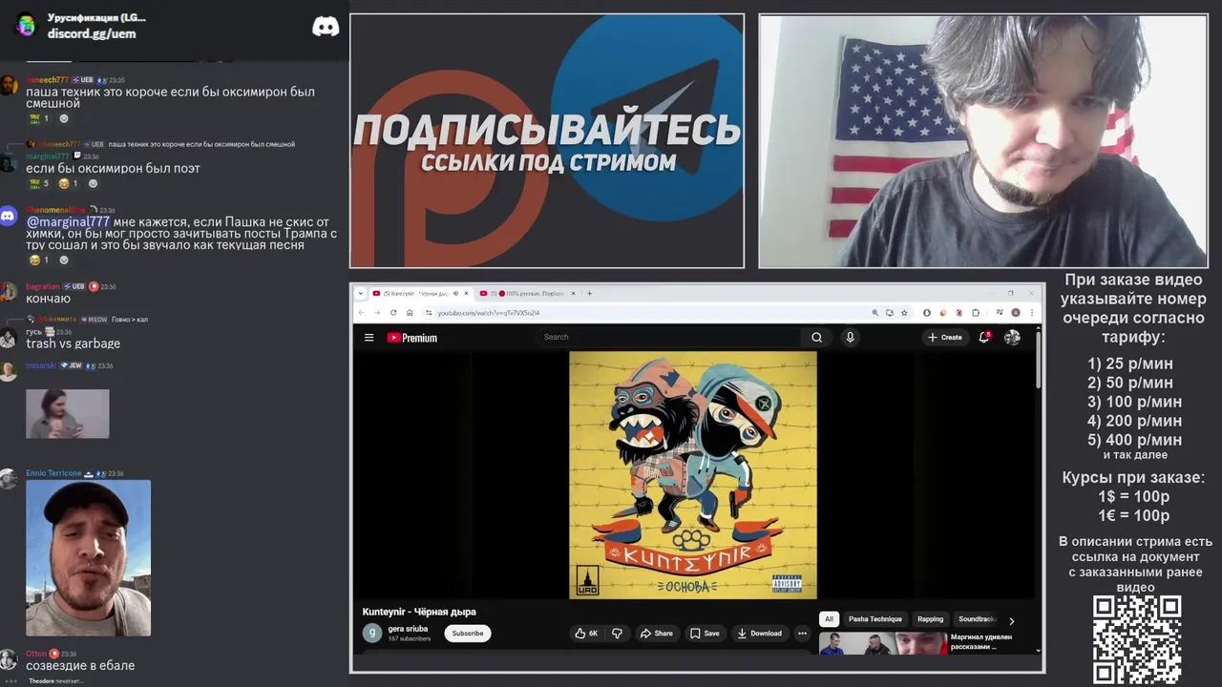Show more topic chips with right chevron
This screenshot has width=1222, height=687.
(1012, 620)
